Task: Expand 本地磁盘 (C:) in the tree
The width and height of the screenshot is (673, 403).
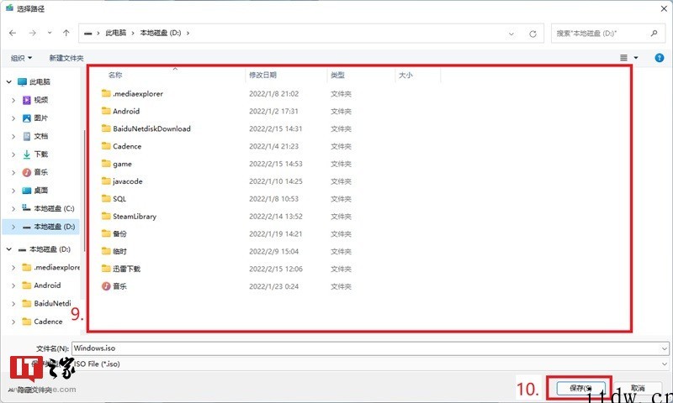Action: point(13,208)
